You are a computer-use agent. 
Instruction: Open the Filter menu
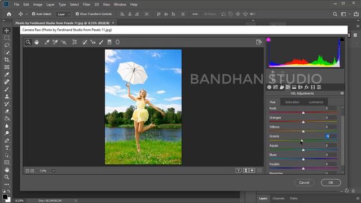pyautogui.click(x=86, y=5)
